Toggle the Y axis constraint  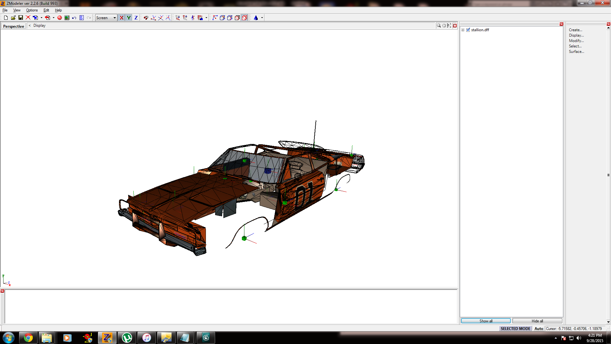pyautogui.click(x=129, y=18)
